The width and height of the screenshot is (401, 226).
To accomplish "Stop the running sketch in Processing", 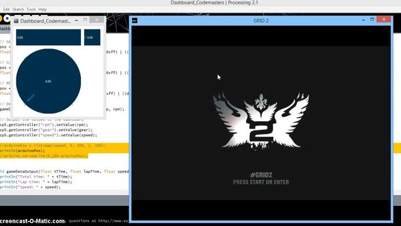I will [7, 18].
